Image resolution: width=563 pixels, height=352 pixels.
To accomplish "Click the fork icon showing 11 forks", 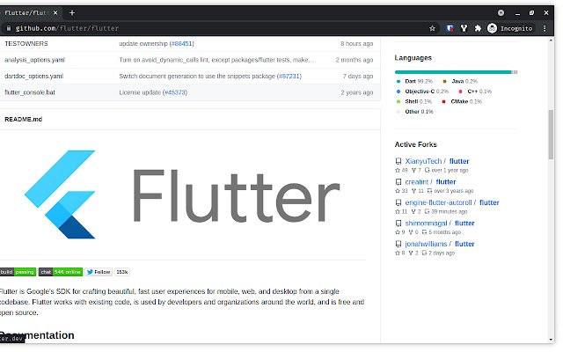I will (x=414, y=191).
